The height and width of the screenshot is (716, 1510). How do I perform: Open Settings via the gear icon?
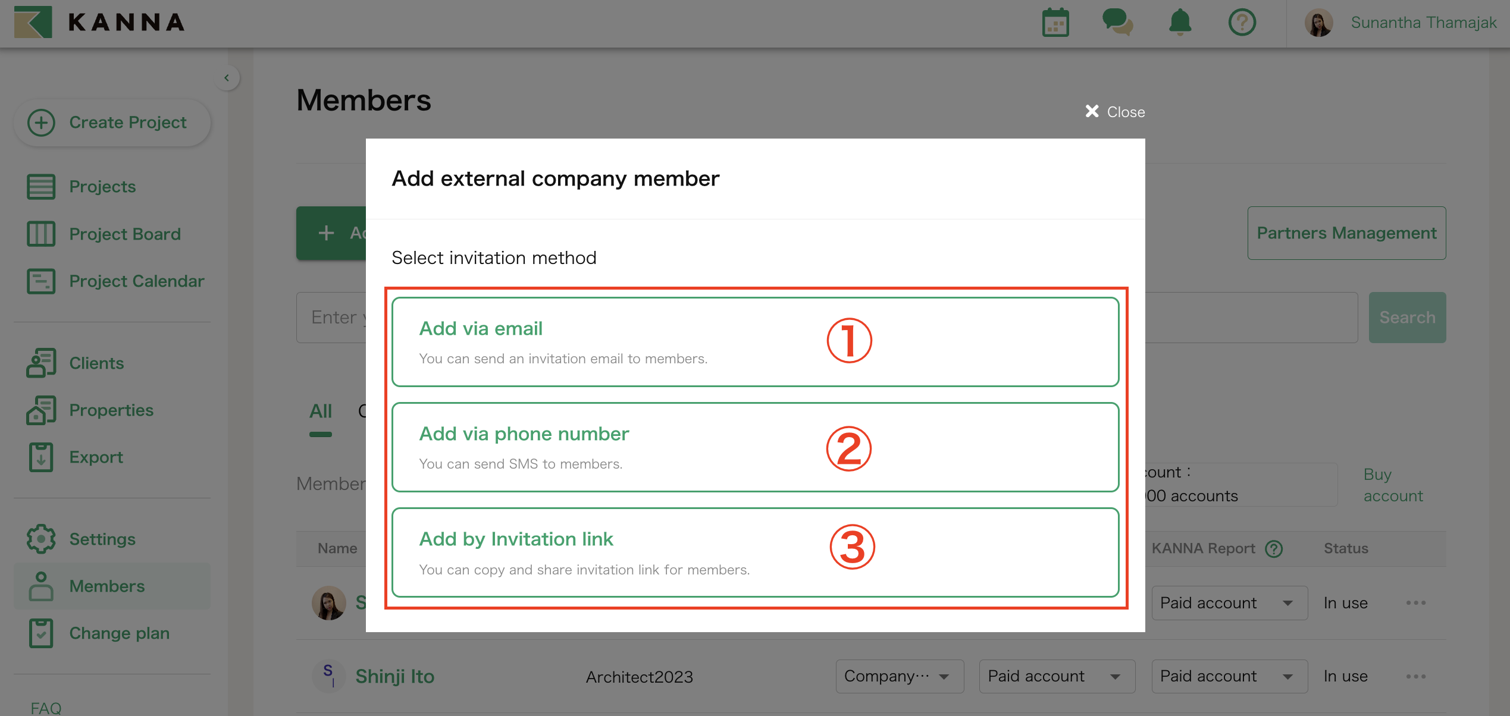pyautogui.click(x=40, y=539)
